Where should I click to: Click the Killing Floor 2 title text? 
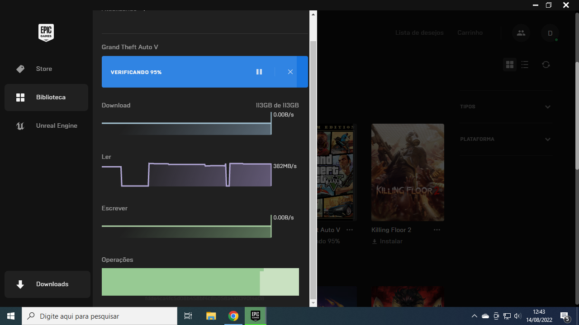(x=391, y=230)
